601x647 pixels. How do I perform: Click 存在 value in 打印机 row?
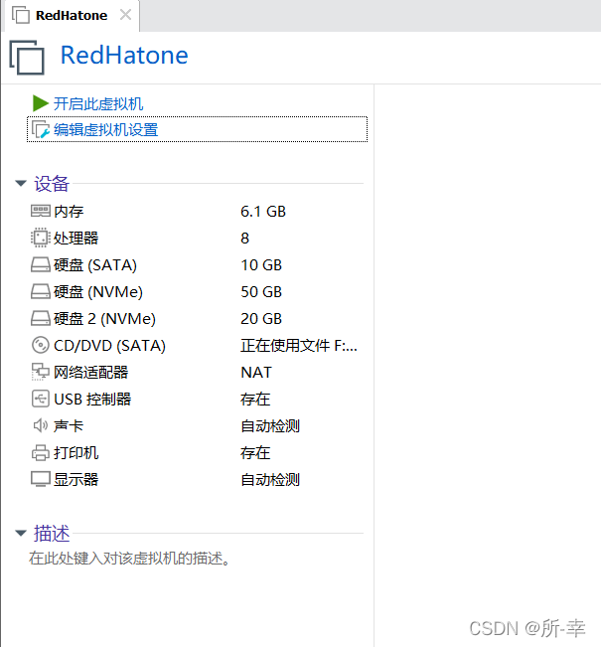255,452
